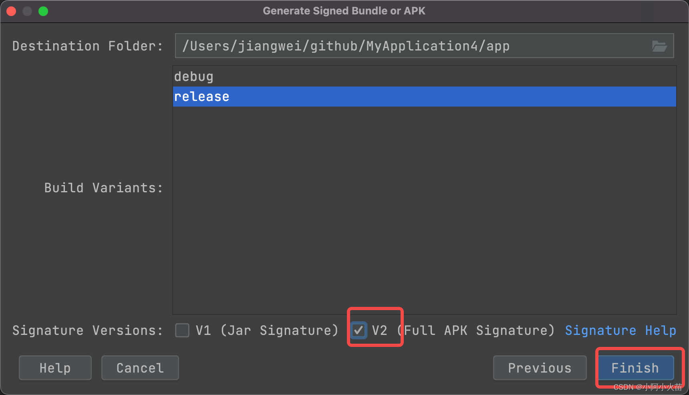
Task: Select the debug build variant
Action: point(424,77)
